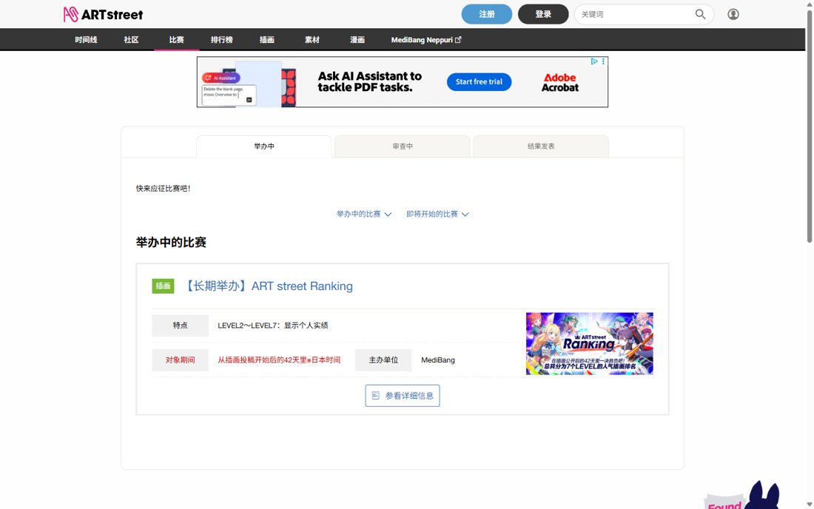Click the ad headline Ask AI Assistant text

point(369,82)
